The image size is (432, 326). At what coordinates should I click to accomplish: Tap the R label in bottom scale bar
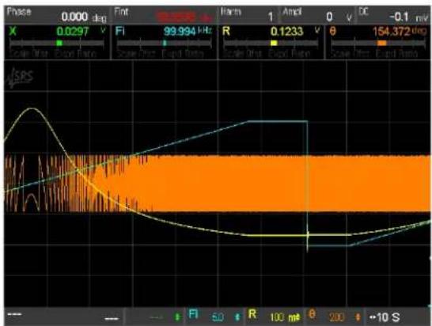click(252, 314)
